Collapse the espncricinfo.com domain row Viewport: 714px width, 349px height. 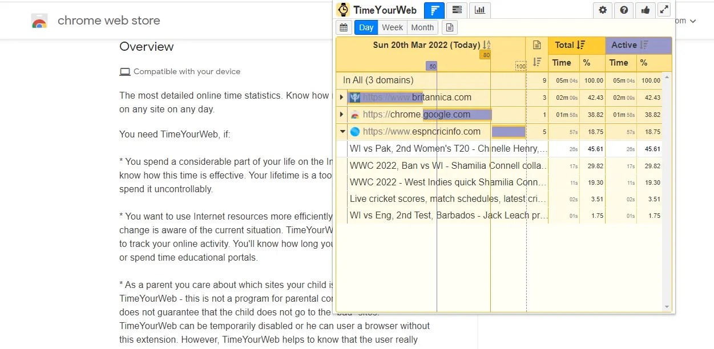341,131
